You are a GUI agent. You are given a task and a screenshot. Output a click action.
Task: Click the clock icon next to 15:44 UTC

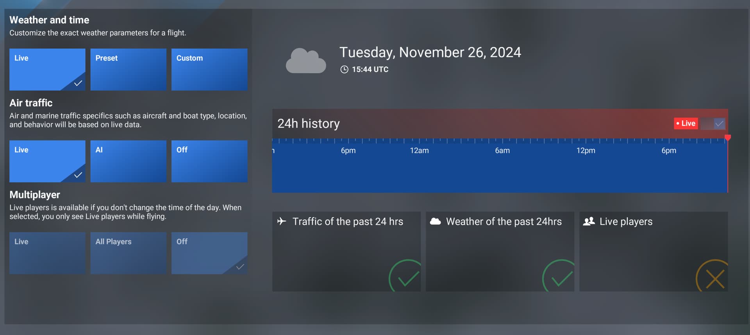(x=344, y=70)
